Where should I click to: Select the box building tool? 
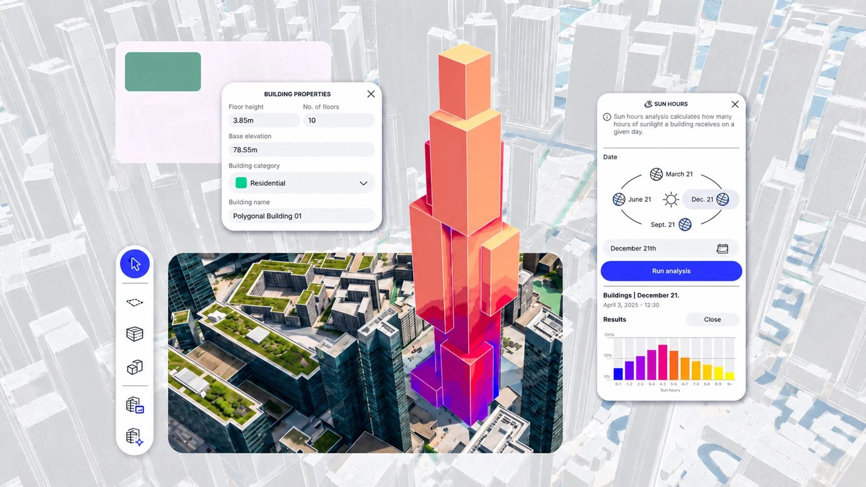click(135, 334)
